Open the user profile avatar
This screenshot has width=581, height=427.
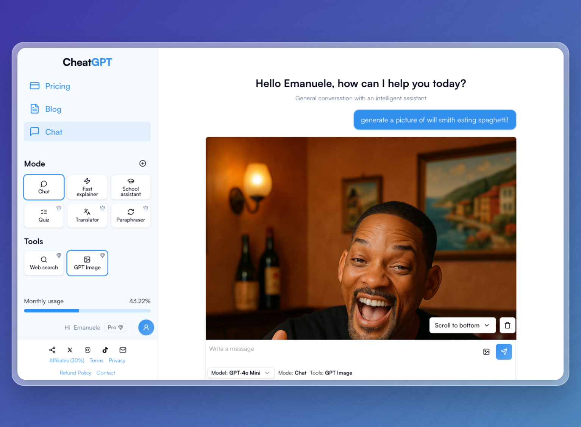click(x=146, y=327)
